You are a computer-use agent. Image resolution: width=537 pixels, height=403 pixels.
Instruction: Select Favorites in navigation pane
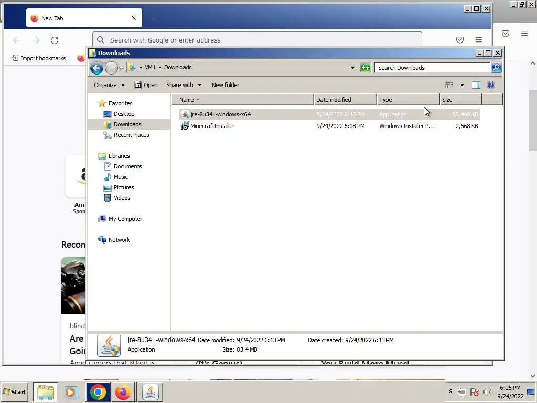tap(120, 103)
